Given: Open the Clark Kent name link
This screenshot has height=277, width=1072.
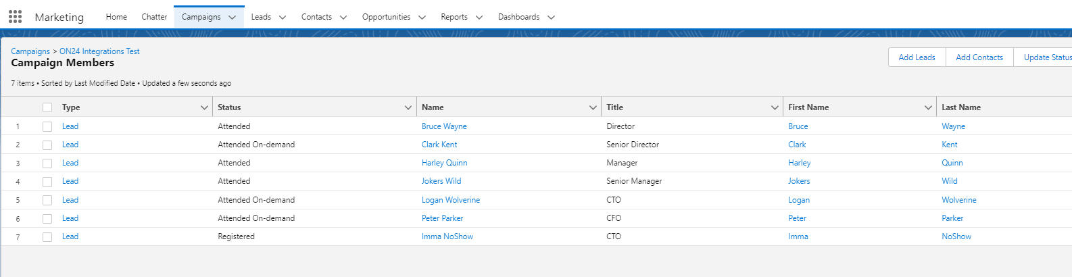Looking at the screenshot, I should click(439, 145).
